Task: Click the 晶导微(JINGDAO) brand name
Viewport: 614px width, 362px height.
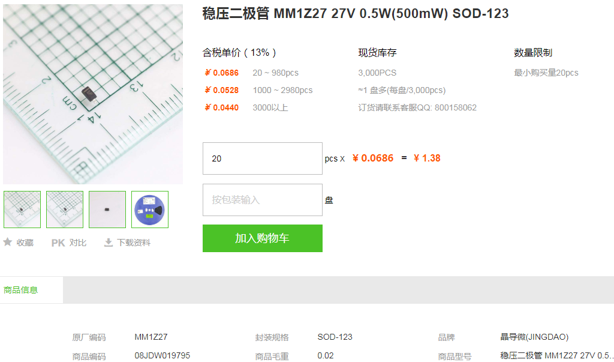Action: point(534,337)
